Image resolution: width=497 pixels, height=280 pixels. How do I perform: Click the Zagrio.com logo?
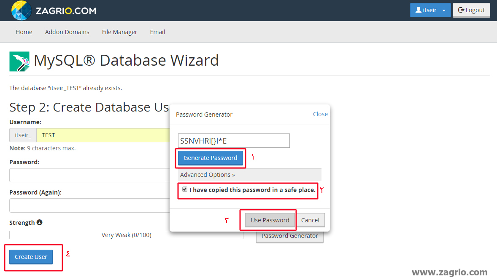tap(54, 11)
